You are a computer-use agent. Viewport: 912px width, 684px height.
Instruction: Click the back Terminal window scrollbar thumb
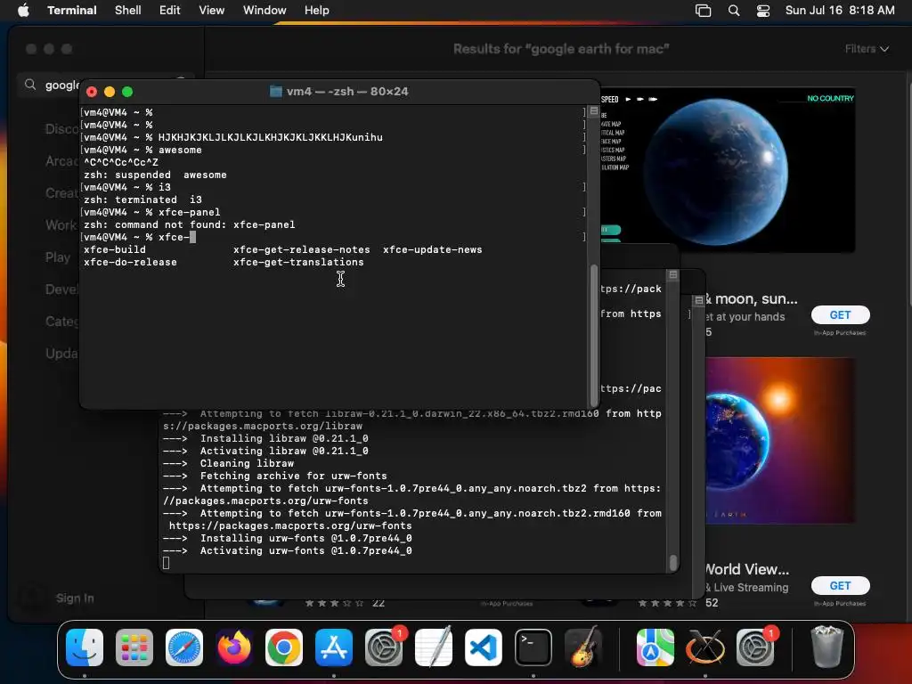(673, 562)
